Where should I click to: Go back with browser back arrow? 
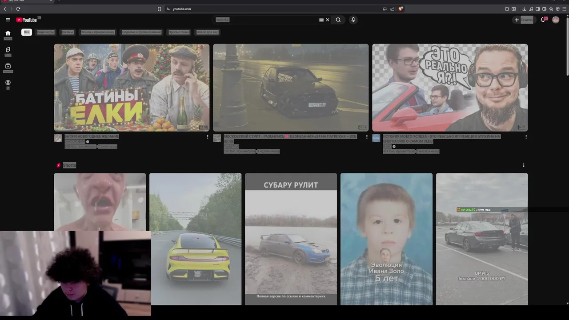point(5,9)
